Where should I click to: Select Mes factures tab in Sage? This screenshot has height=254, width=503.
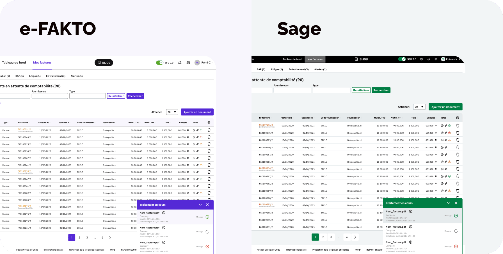point(315,59)
